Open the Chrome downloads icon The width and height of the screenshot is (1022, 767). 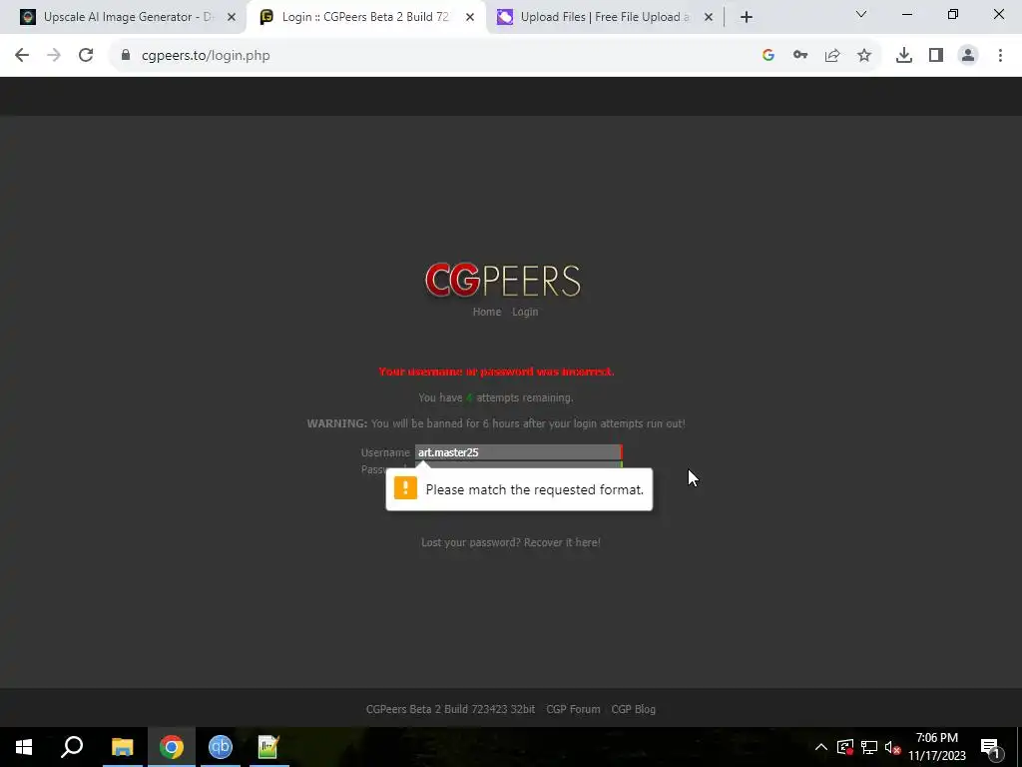pyautogui.click(x=904, y=56)
